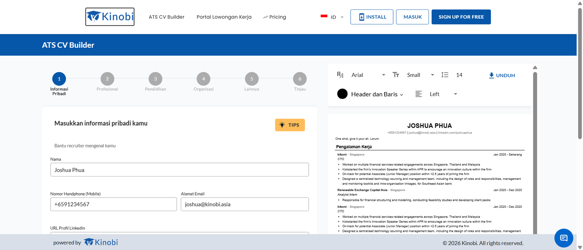Click the yellow TIPS button

(x=290, y=125)
